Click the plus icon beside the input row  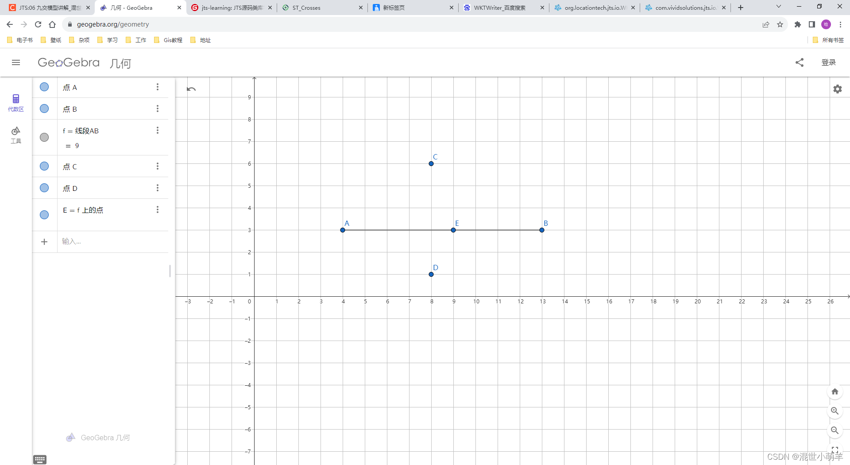tap(44, 242)
